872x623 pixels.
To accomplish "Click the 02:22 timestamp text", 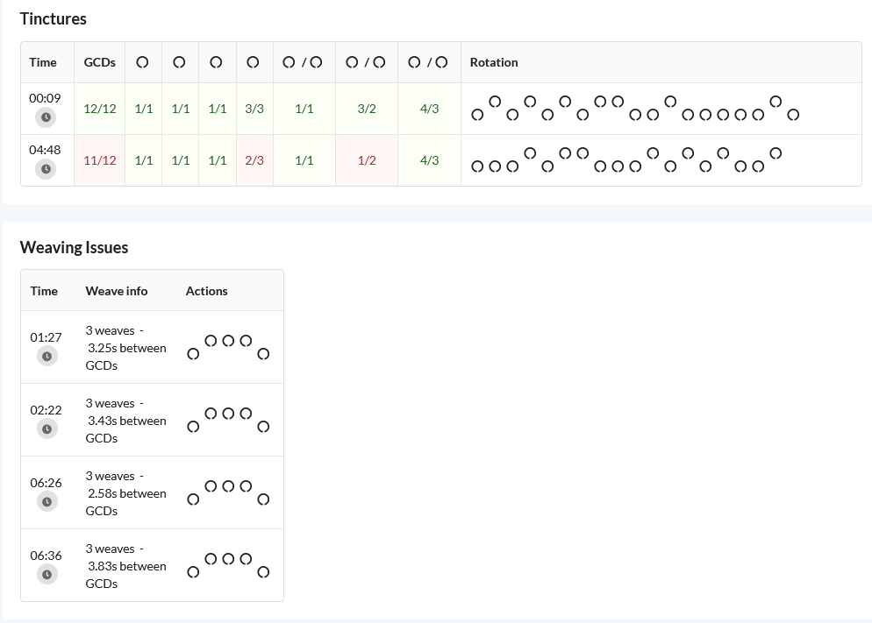I will coord(46,410).
